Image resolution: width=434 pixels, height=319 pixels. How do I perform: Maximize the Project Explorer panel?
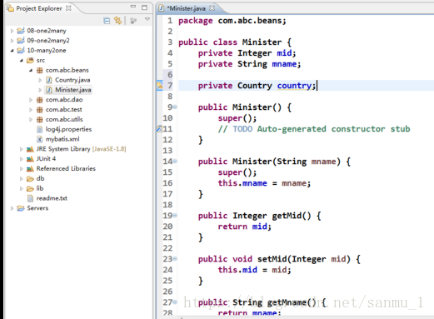(144, 7)
